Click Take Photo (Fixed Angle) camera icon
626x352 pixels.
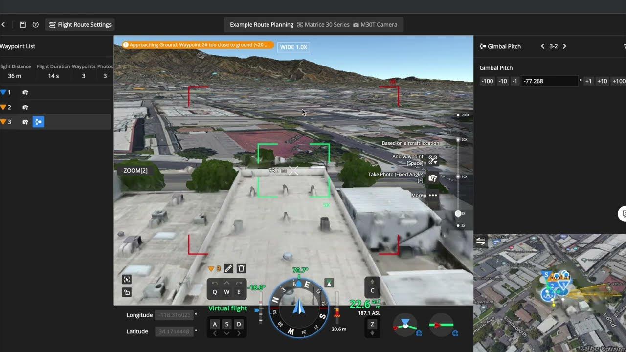pos(433,178)
